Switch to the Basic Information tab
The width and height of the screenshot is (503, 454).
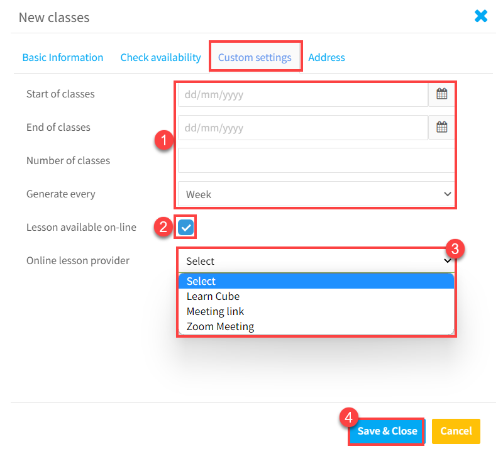coord(63,57)
